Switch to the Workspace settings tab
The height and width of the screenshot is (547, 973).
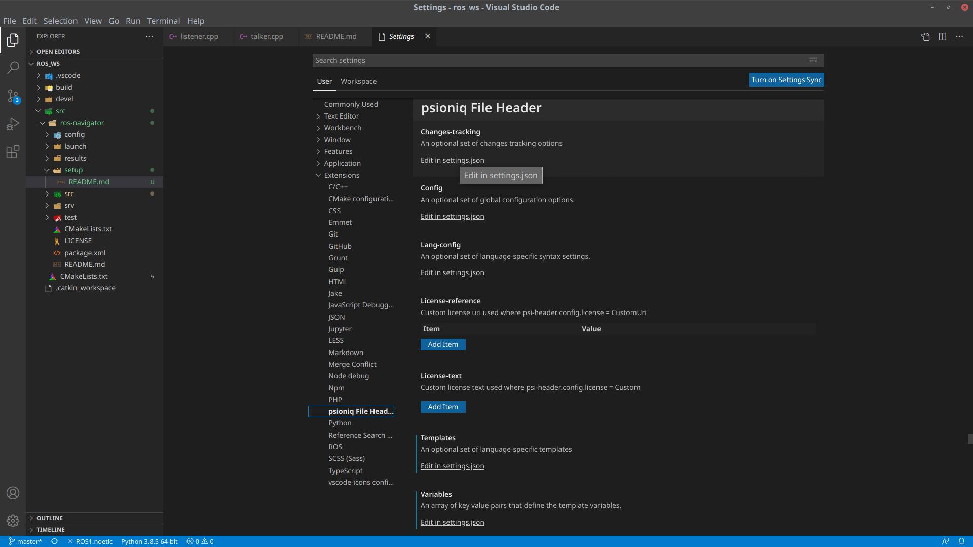358,81
